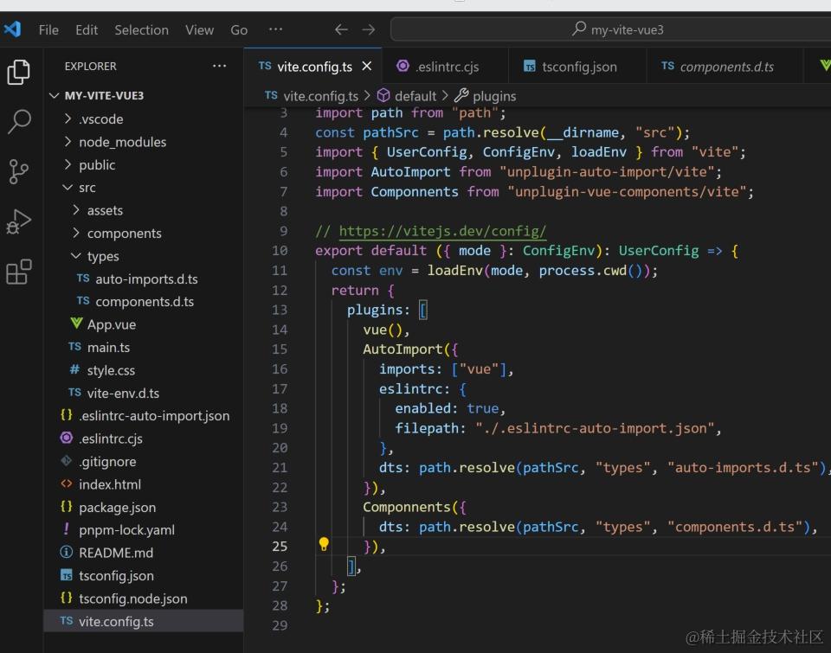Click the info icon beside README.md
This screenshot has width=831, height=653.
coord(67,552)
